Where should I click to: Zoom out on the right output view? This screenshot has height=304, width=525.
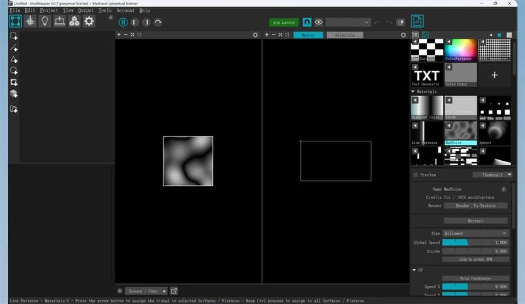click(x=274, y=35)
